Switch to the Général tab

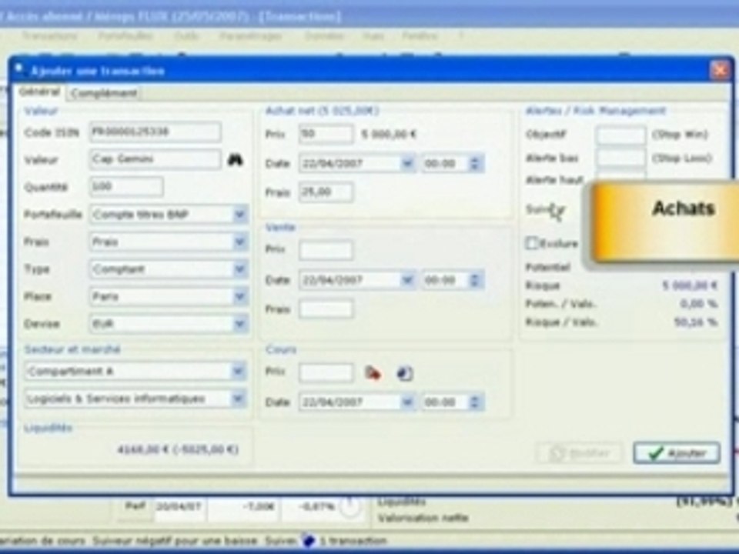click(39, 92)
